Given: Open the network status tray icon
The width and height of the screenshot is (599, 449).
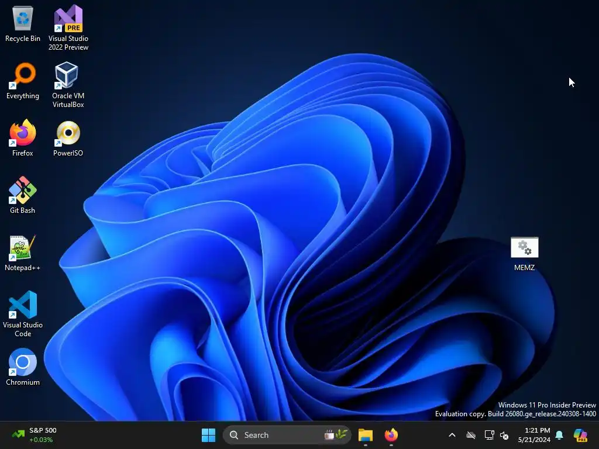Looking at the screenshot, I should click(490, 435).
